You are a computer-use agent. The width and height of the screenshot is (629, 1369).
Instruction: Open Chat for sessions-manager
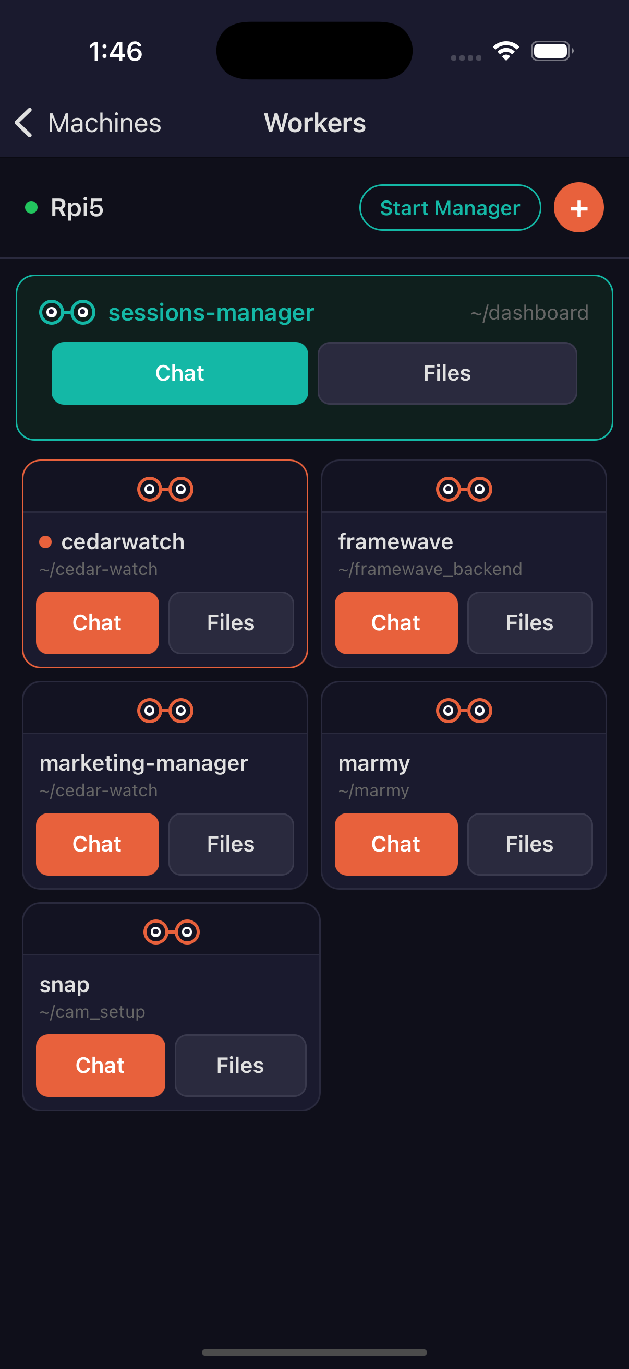(180, 373)
